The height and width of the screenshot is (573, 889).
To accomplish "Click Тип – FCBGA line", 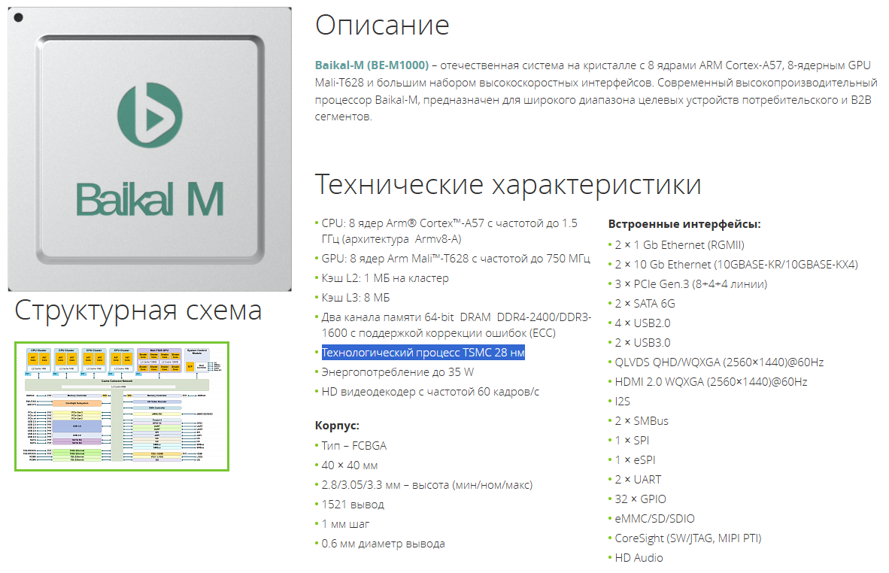I will [x=353, y=446].
